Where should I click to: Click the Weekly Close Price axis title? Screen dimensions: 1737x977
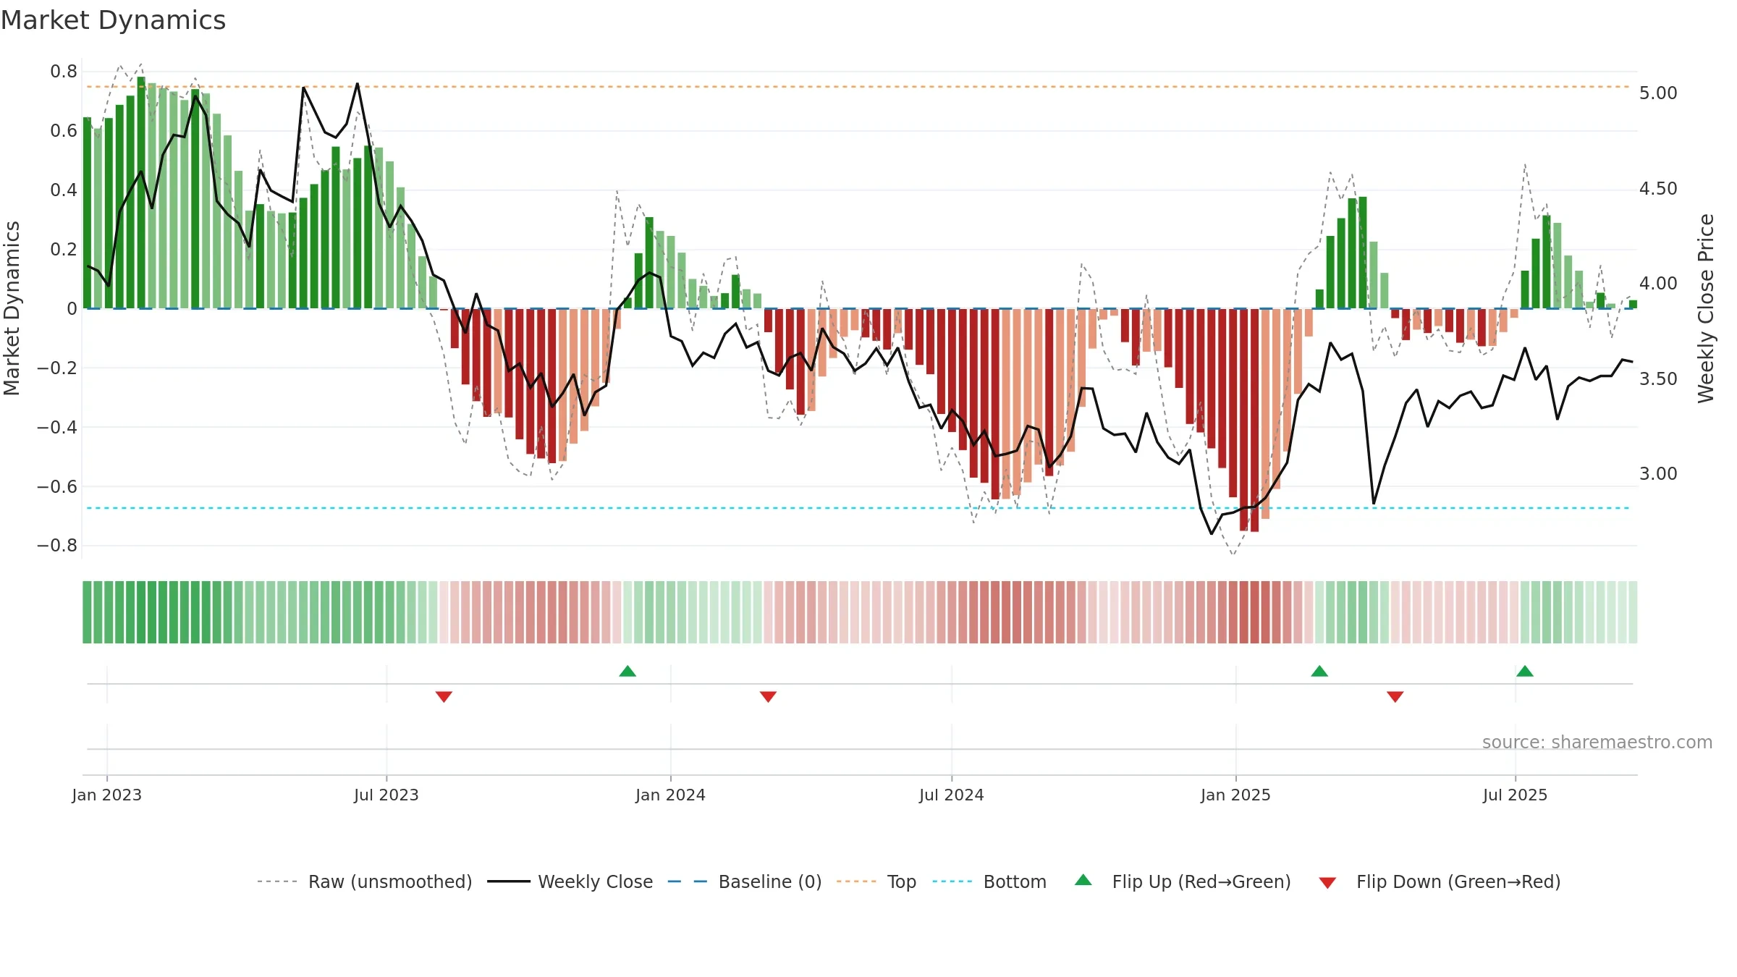[1707, 308]
